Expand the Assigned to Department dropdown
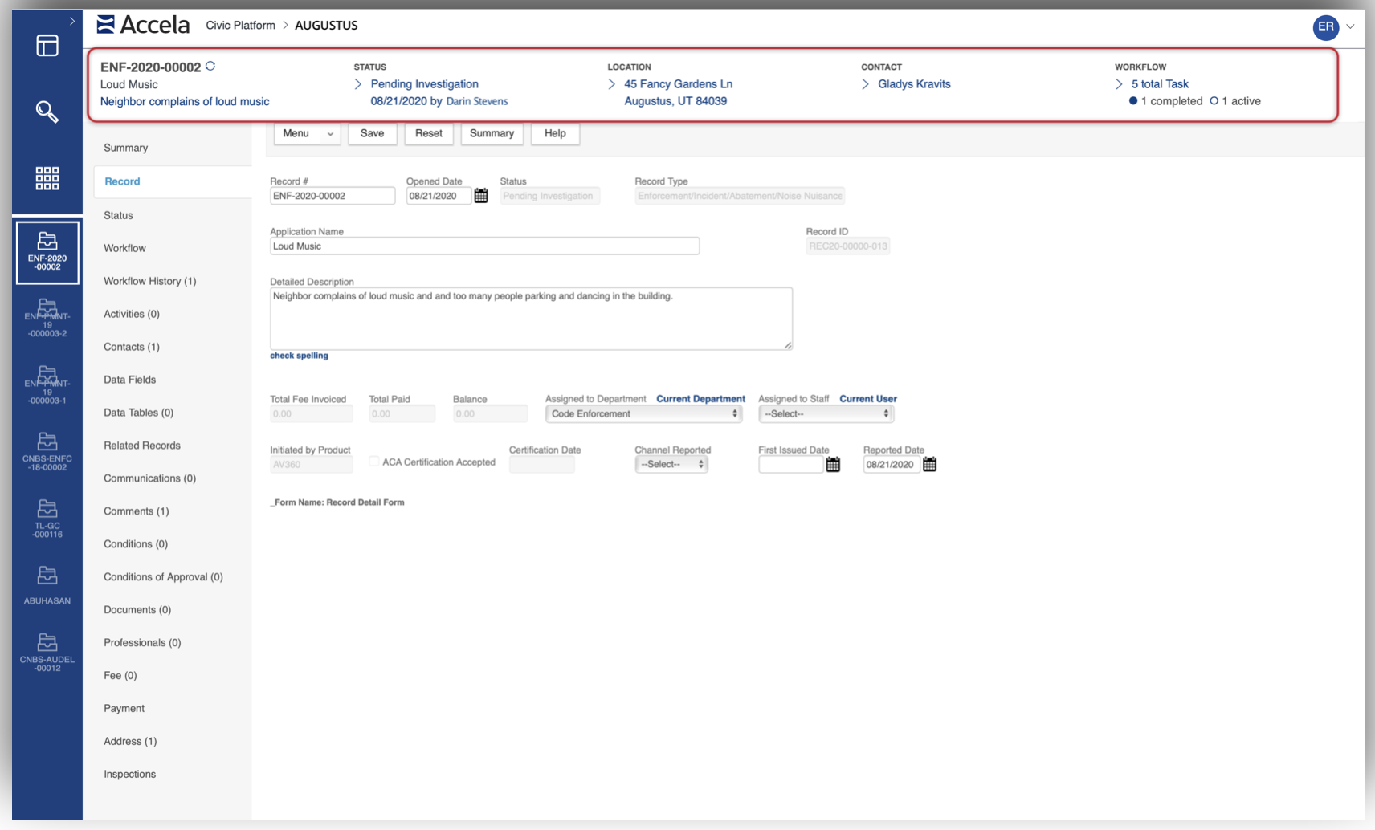The width and height of the screenshot is (1375, 830). click(643, 414)
